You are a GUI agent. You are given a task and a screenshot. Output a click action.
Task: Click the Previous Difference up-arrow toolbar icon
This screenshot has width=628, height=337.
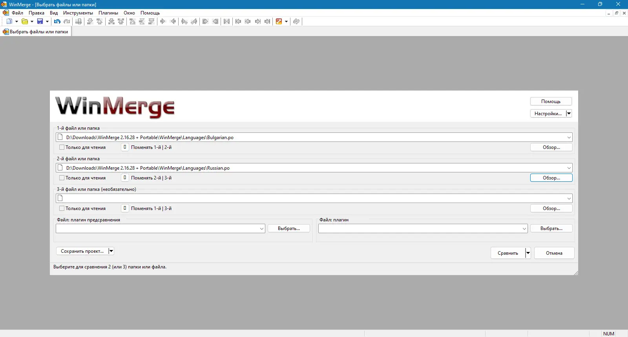99,22
